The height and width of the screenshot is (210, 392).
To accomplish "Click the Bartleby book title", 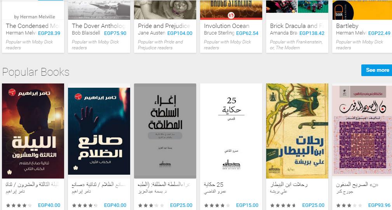I will tap(347, 26).
